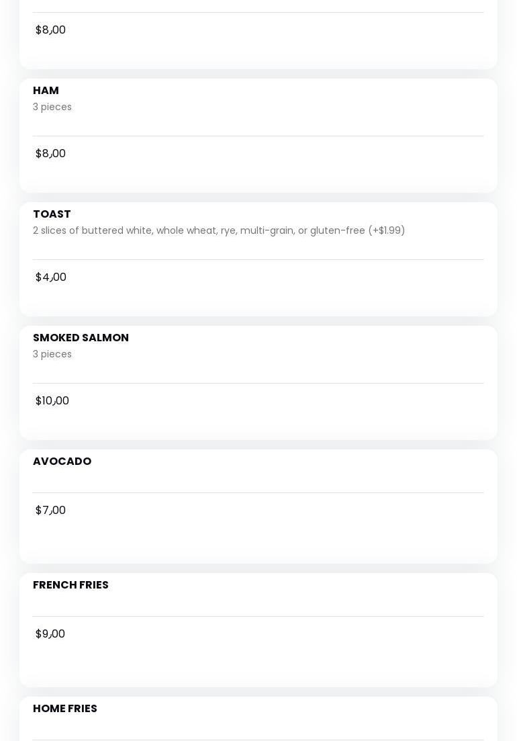Open the TOAST menu item title
Screen dimensions: 517x741
[x=52, y=214]
